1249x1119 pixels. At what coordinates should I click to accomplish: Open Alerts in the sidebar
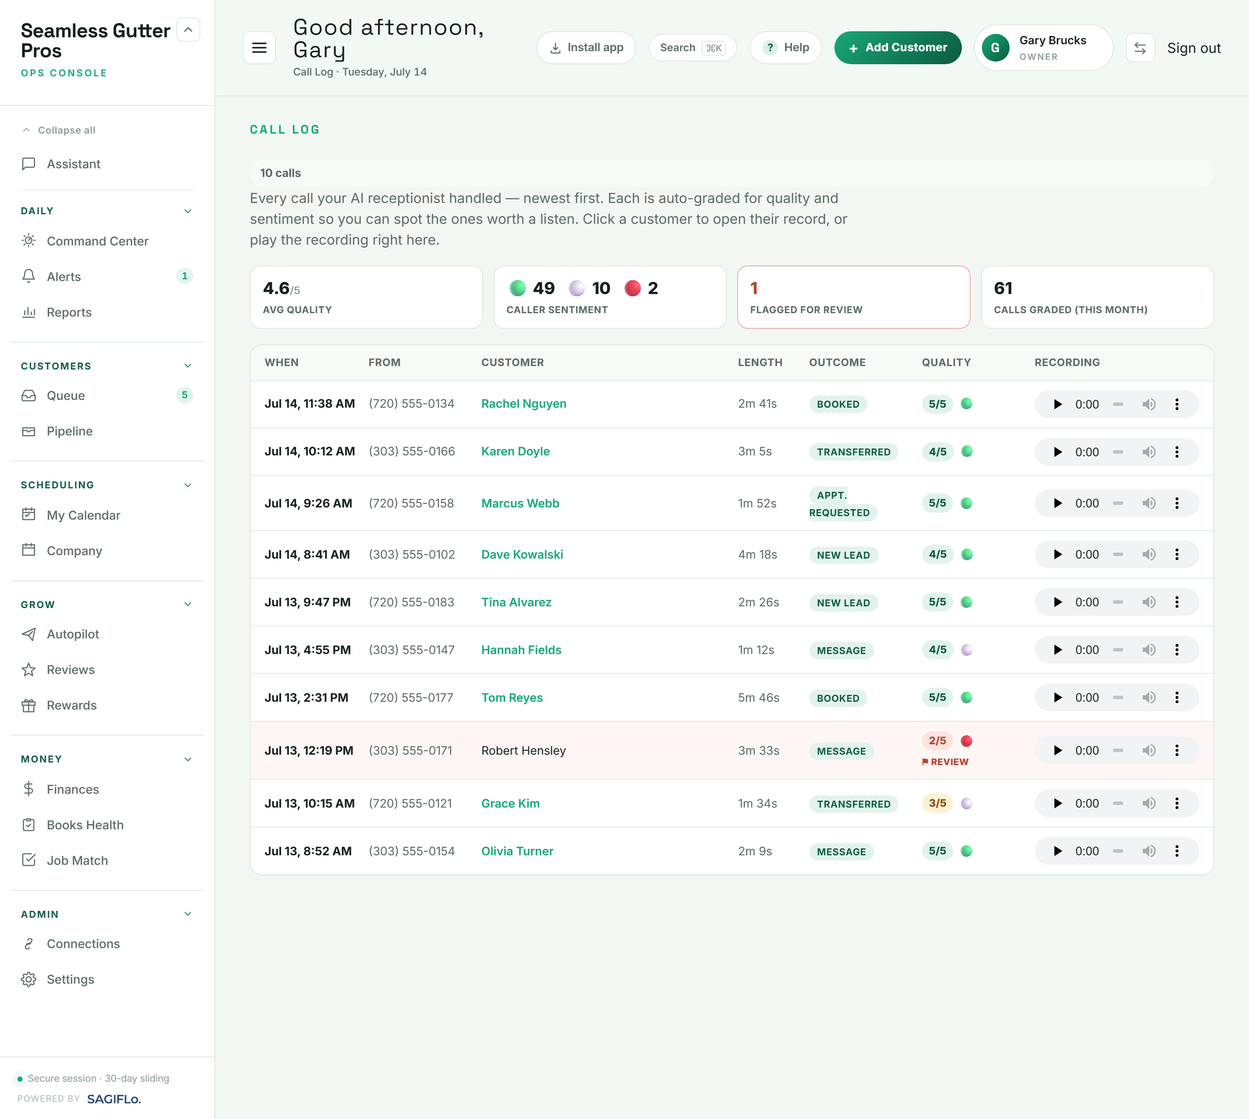[x=107, y=277]
